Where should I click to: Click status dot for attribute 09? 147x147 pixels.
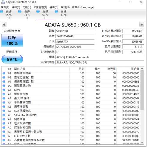(x=4, y=81)
